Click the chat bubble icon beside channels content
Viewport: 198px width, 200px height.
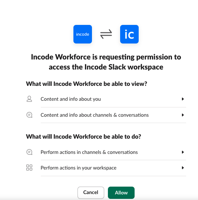(x=29, y=115)
